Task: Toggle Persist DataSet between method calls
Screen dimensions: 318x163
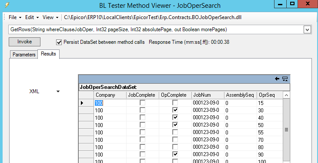Action: [x=59, y=42]
